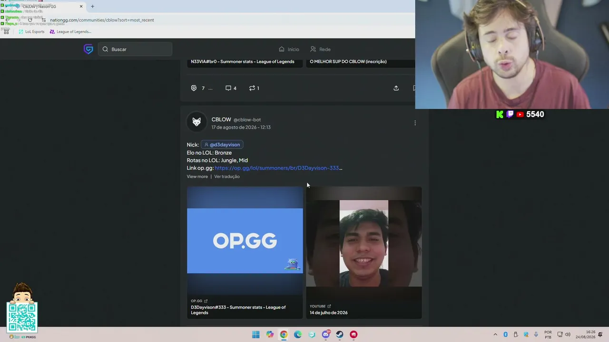Screen dimensions: 609x342
Task: Open the volume control tray icon
Action: [568, 334]
